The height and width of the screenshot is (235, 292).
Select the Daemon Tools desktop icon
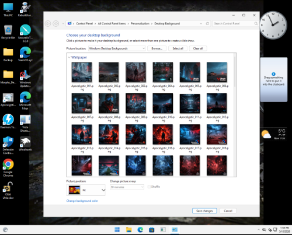point(8,121)
